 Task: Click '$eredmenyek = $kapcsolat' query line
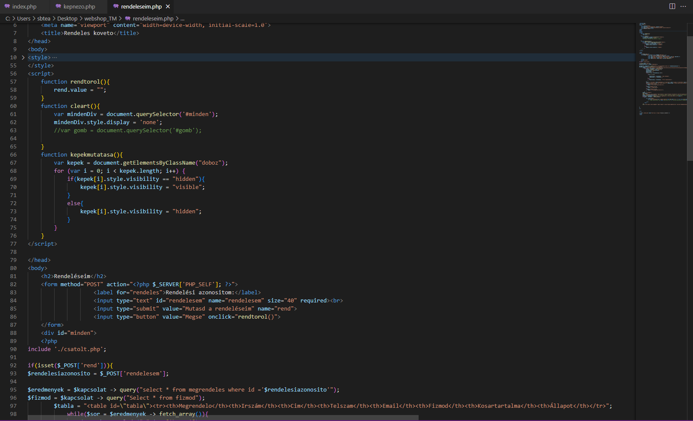[x=183, y=390]
